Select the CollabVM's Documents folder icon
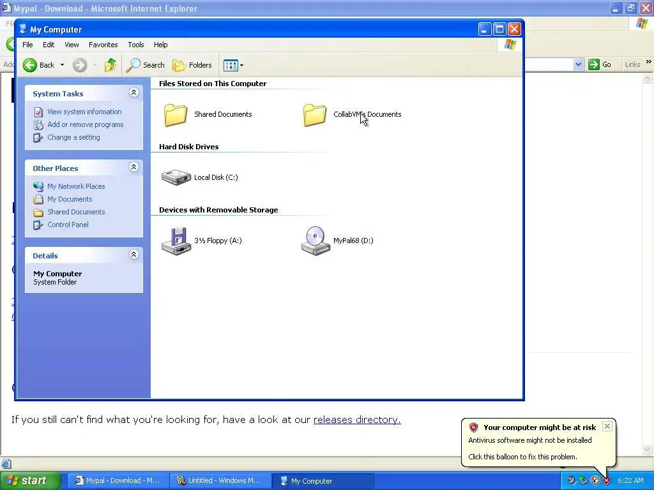Image resolution: width=654 pixels, height=490 pixels. [x=314, y=115]
